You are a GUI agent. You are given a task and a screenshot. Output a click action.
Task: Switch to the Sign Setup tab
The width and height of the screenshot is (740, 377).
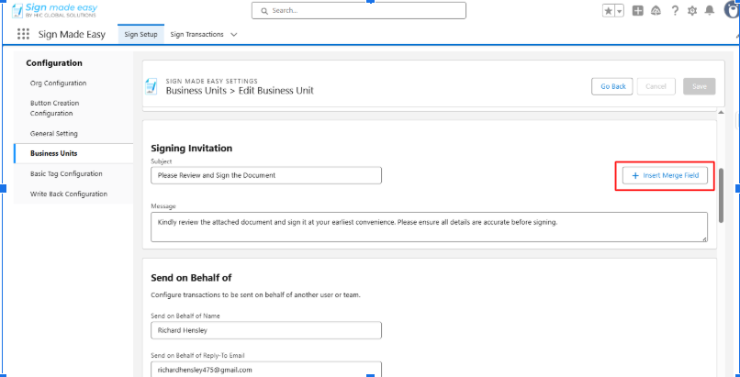coord(141,35)
